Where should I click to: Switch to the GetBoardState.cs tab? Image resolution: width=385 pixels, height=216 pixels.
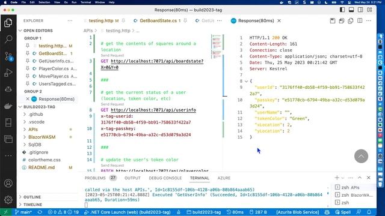point(158,21)
